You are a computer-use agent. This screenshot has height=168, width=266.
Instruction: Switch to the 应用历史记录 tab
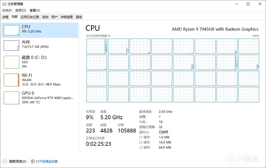pos(30,17)
